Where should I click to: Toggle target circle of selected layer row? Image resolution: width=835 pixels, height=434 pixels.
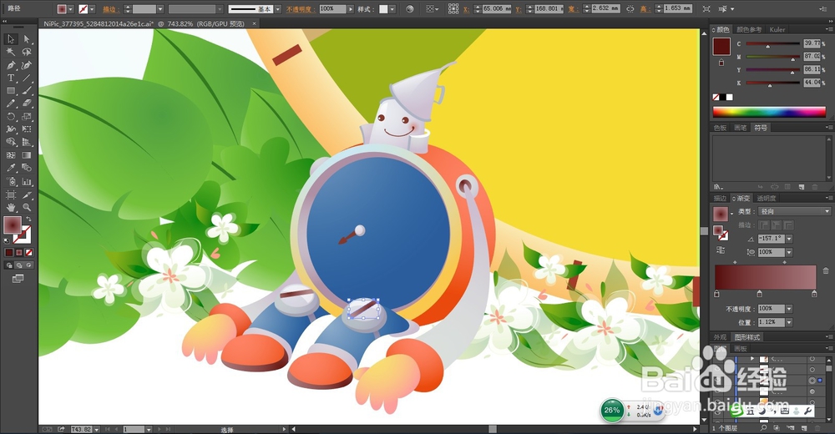pyautogui.click(x=812, y=381)
